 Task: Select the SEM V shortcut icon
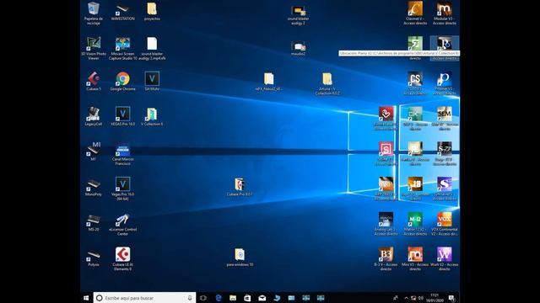(445, 119)
